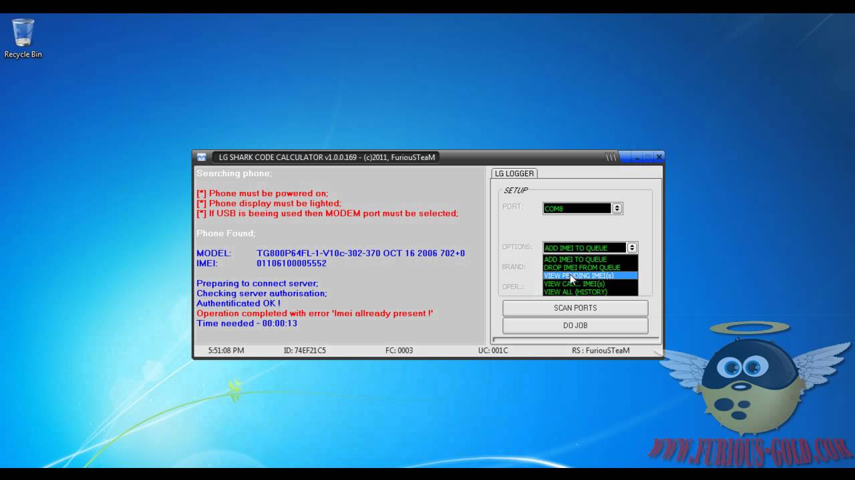Viewport: 855px width, 480px height.
Task: Click the 'Phone Found;' log line
Action: click(226, 233)
